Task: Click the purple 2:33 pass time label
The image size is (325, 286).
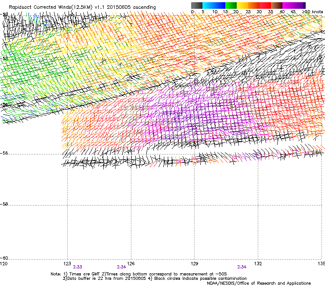Action: 78,267
